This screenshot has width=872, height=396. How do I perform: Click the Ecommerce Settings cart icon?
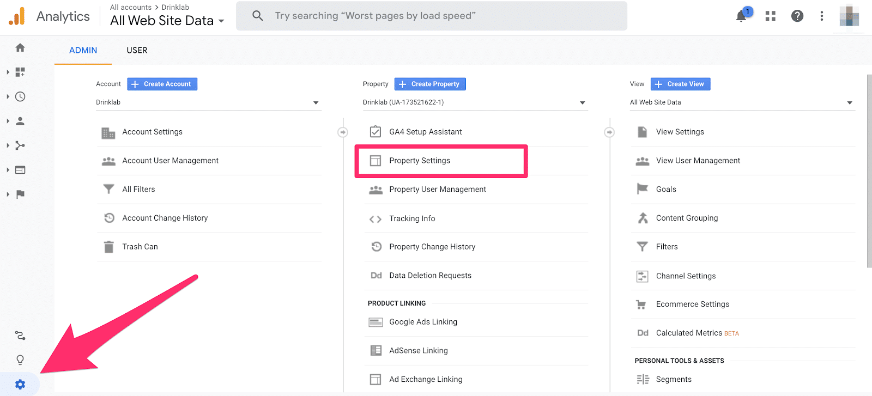[x=641, y=304]
